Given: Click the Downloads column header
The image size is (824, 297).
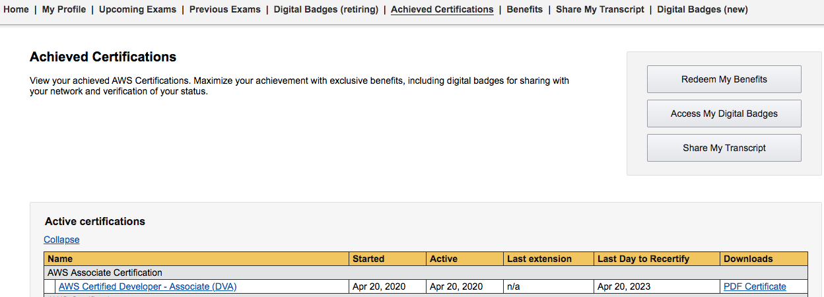Looking at the screenshot, I should pos(764,259).
